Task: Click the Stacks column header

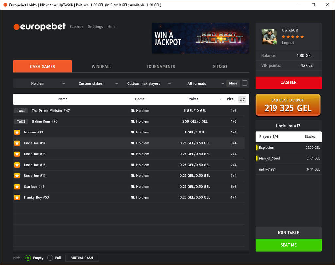Action: point(309,137)
